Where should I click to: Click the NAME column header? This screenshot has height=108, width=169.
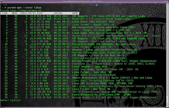coord(75,13)
